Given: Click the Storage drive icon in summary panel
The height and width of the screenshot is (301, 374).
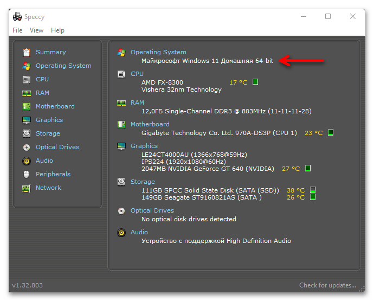Looking at the screenshot, I should point(121,182).
